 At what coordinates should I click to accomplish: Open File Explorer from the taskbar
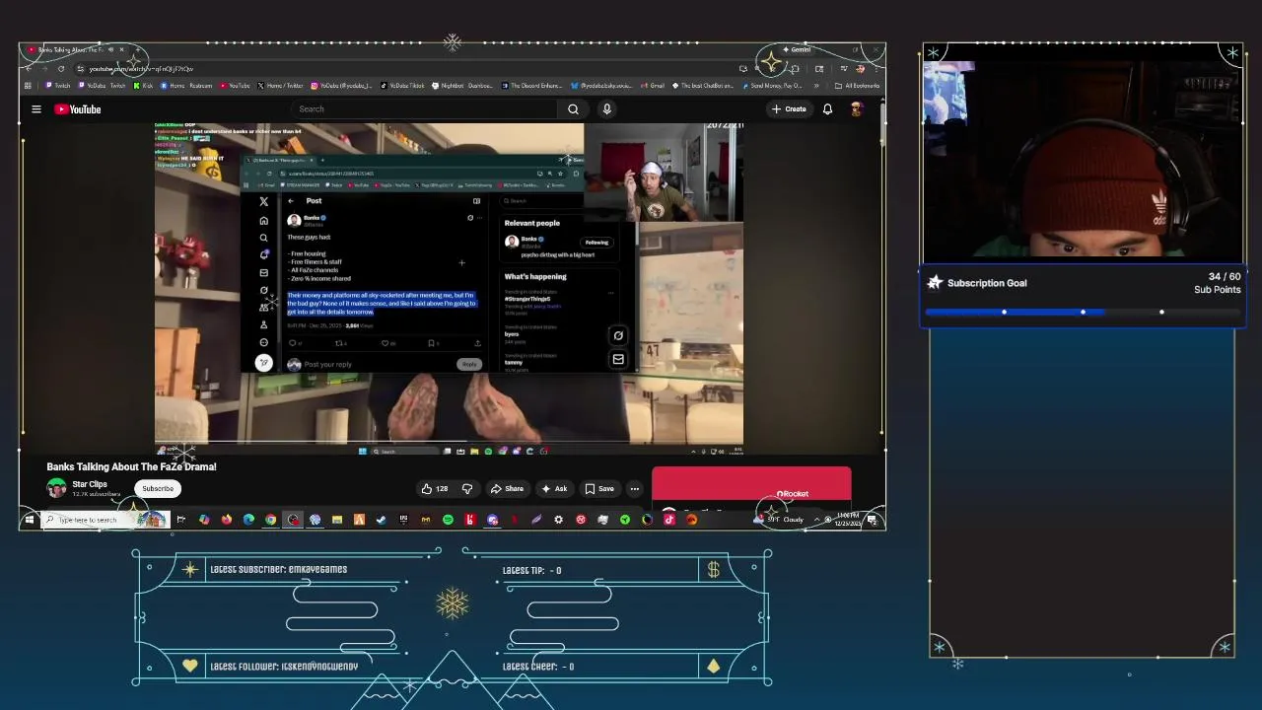click(337, 520)
